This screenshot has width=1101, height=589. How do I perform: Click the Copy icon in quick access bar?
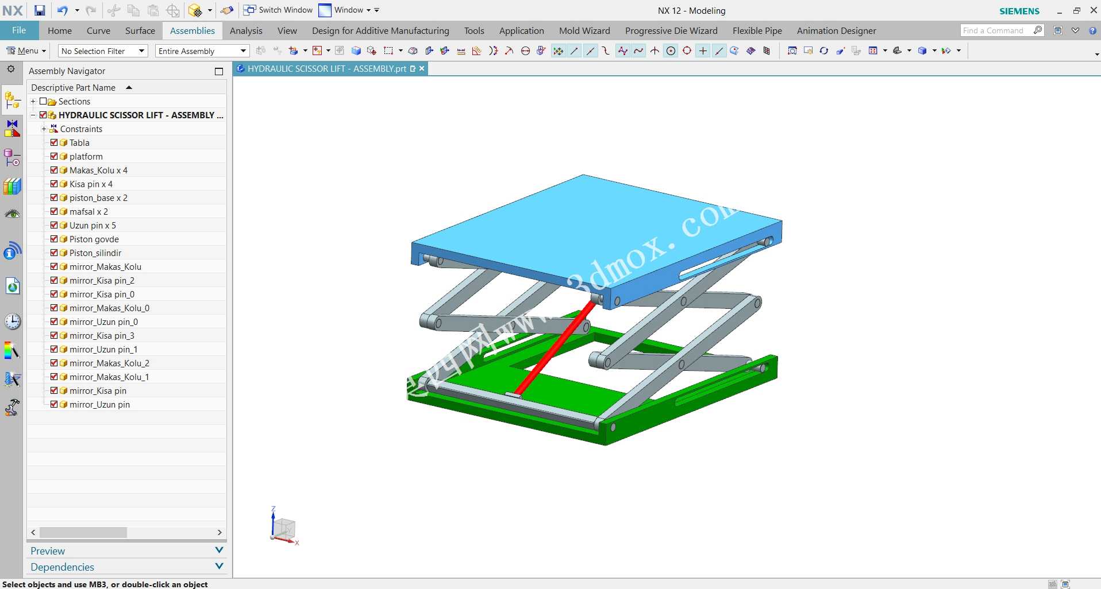[133, 10]
